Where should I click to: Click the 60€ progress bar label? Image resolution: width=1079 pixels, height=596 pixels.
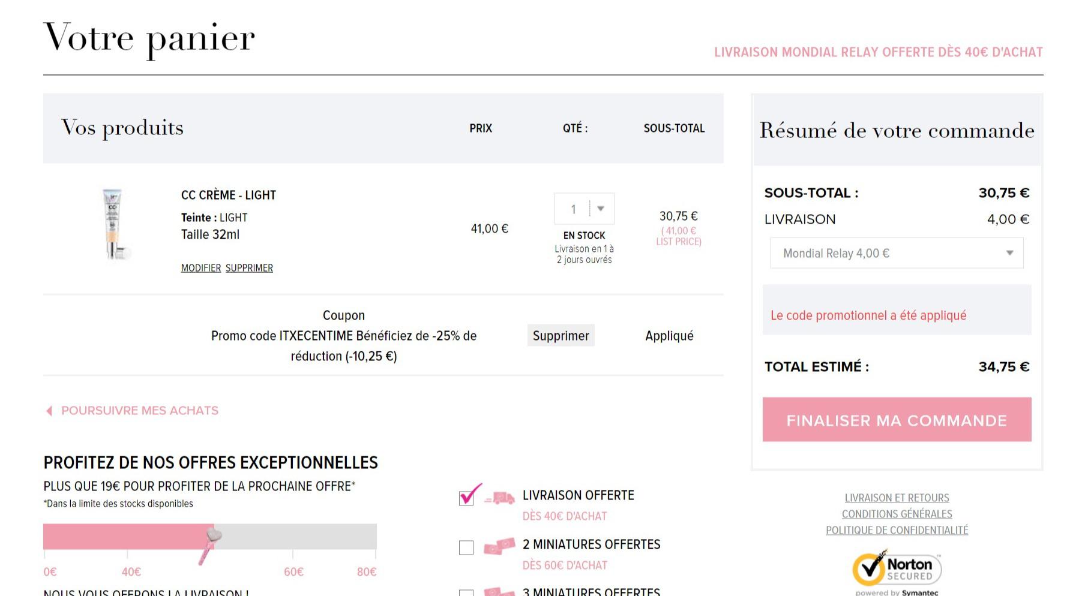click(293, 572)
